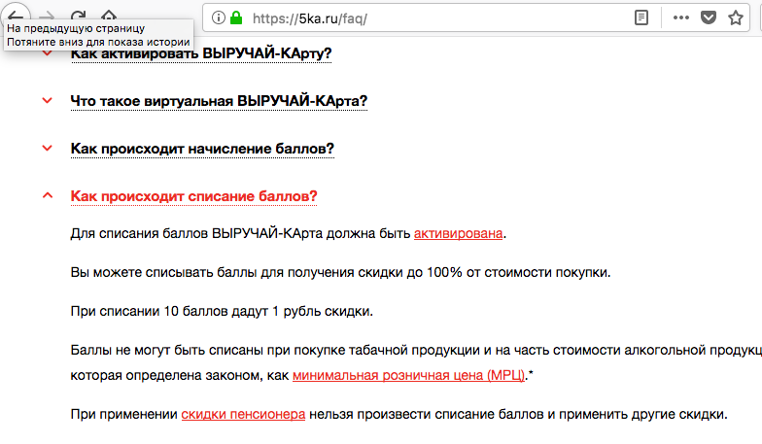Screen dimensions: 762x444
Task: Open the question Что такое виртуальная ВЫРУЧАЙ-КАрта?
Action: [x=219, y=101]
